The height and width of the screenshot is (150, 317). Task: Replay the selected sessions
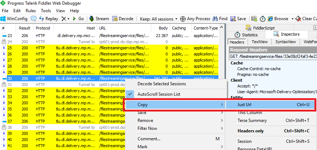pos(48,19)
